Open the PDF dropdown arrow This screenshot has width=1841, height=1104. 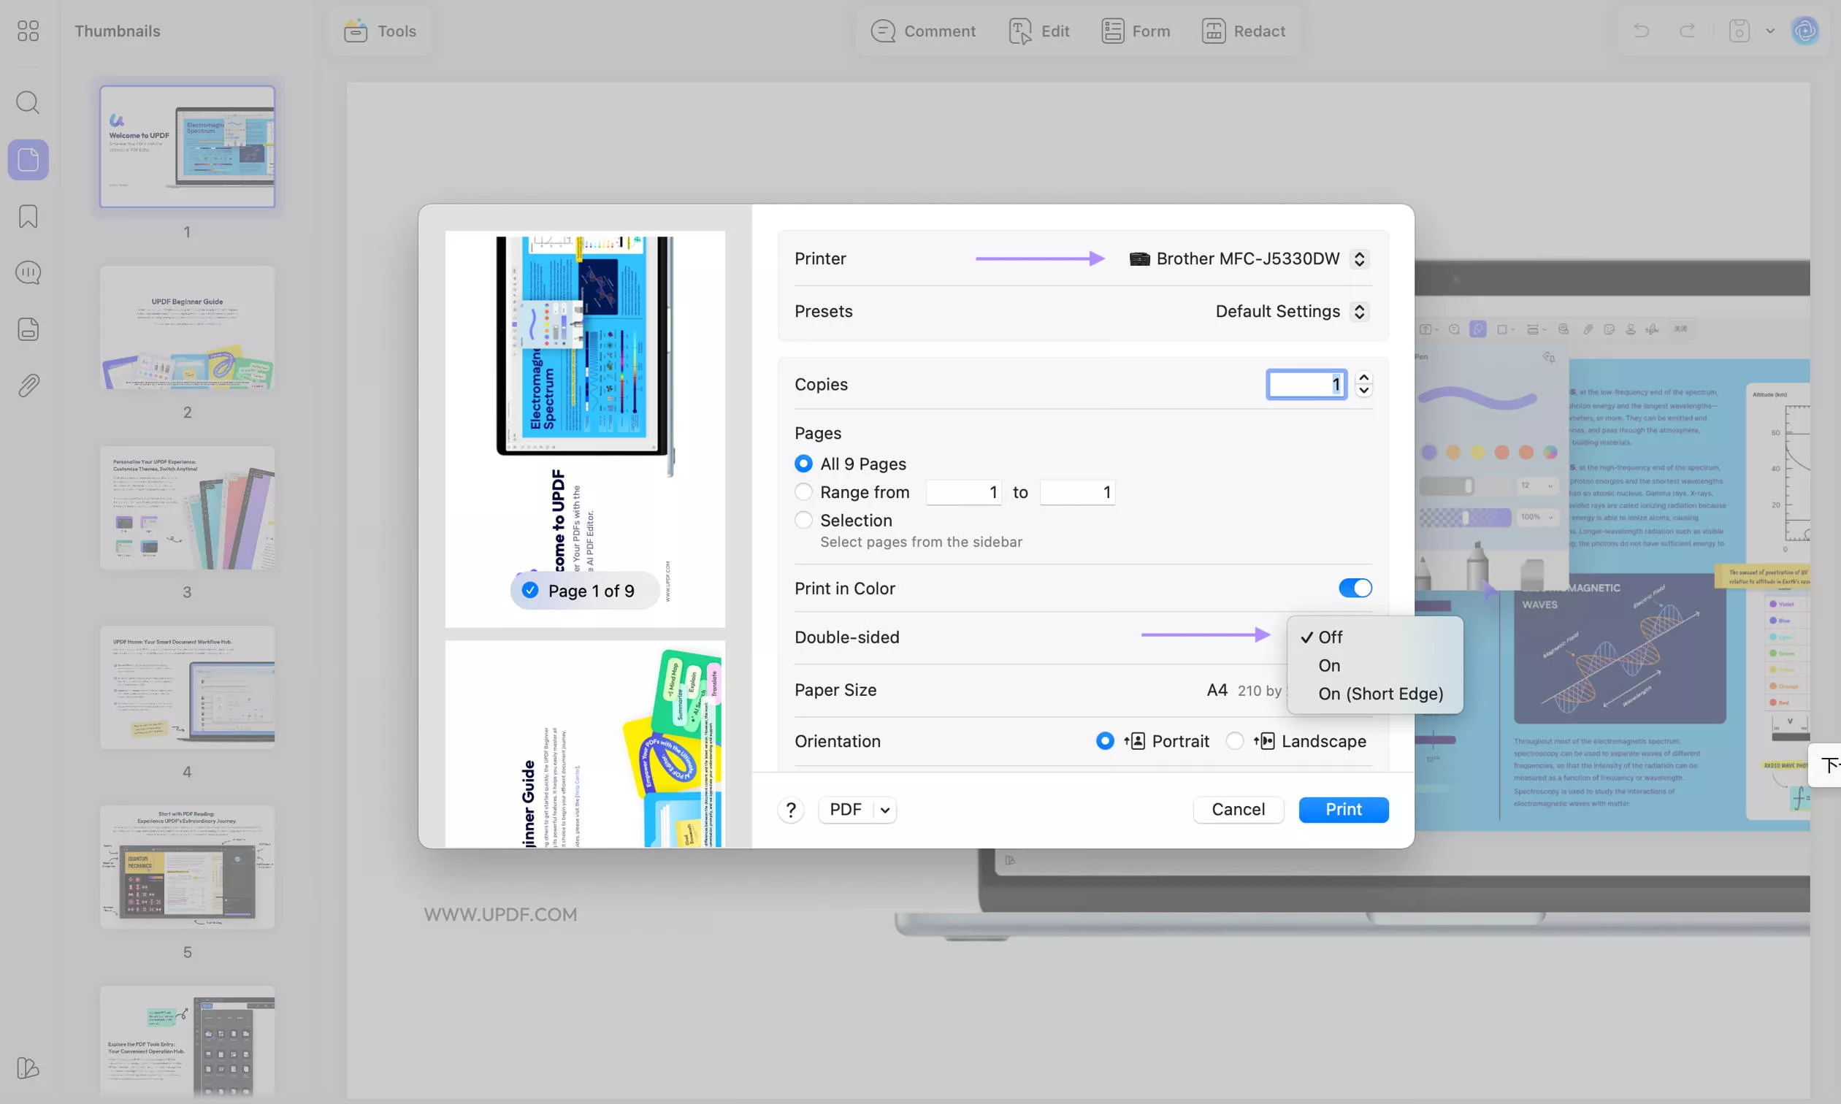(x=884, y=810)
